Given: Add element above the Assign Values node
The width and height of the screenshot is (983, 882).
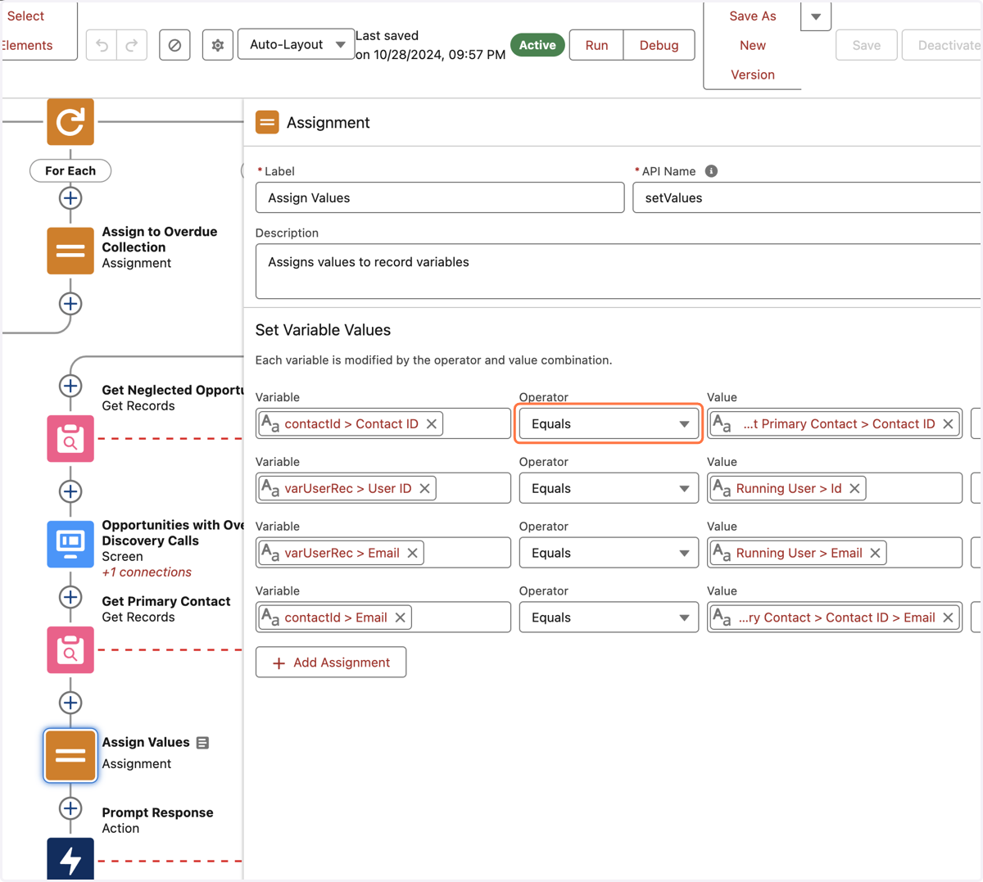Looking at the screenshot, I should coord(70,703).
